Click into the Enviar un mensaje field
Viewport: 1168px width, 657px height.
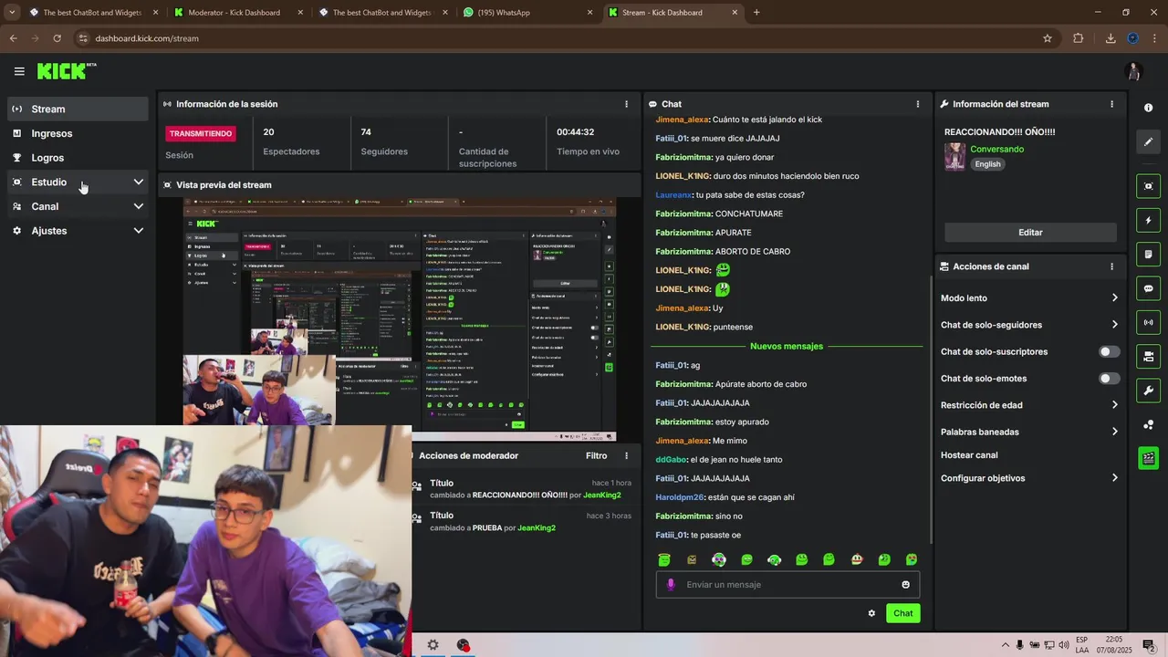pos(787,585)
